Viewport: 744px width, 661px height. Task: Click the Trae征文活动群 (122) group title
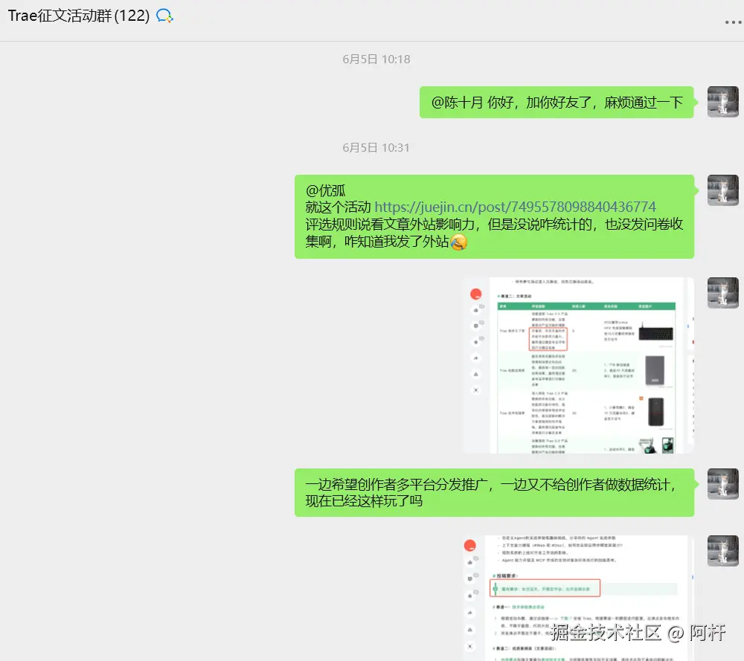[79, 16]
